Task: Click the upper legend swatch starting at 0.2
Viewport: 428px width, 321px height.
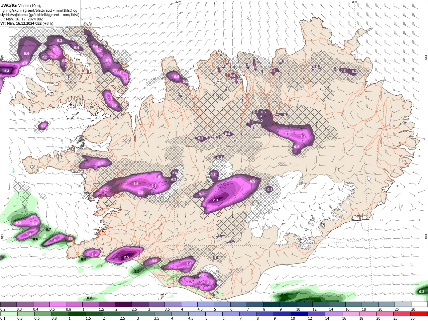Action: click(8, 305)
